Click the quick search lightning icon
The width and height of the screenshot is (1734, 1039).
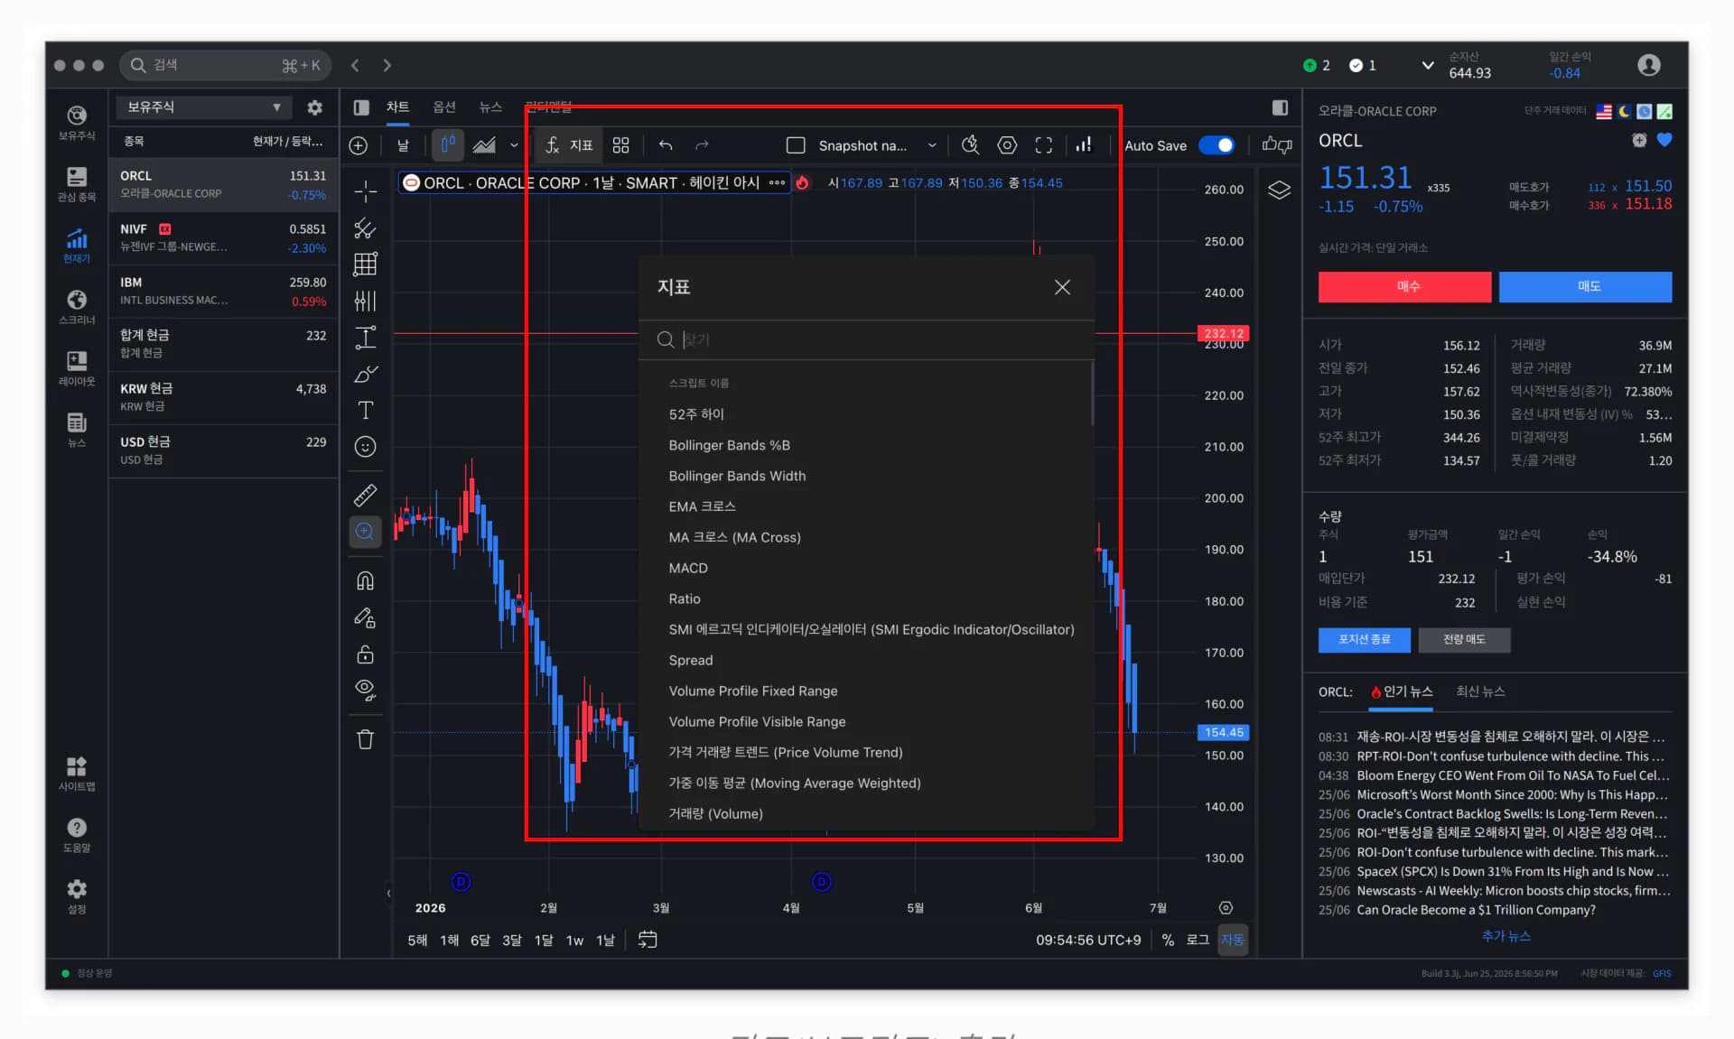tap(970, 145)
